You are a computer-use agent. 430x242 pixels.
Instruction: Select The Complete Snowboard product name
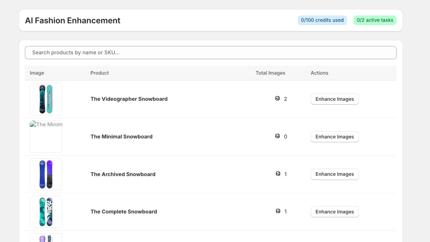[124, 212]
